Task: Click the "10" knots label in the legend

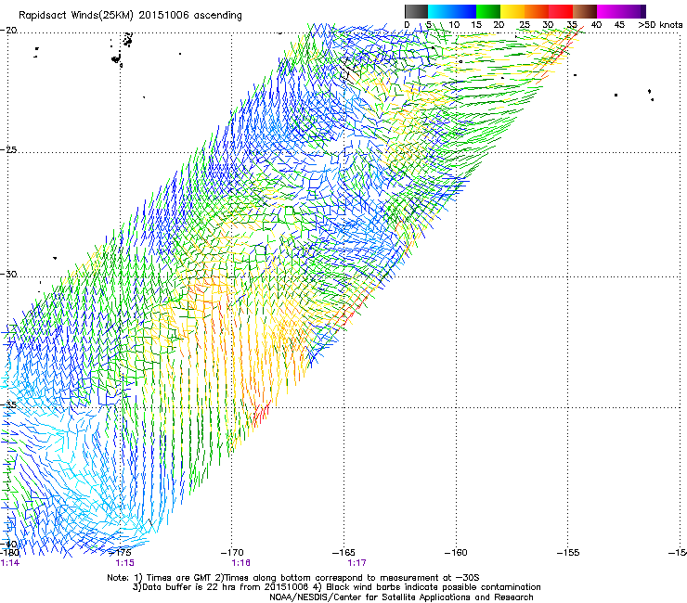Action: pyautogui.click(x=454, y=25)
